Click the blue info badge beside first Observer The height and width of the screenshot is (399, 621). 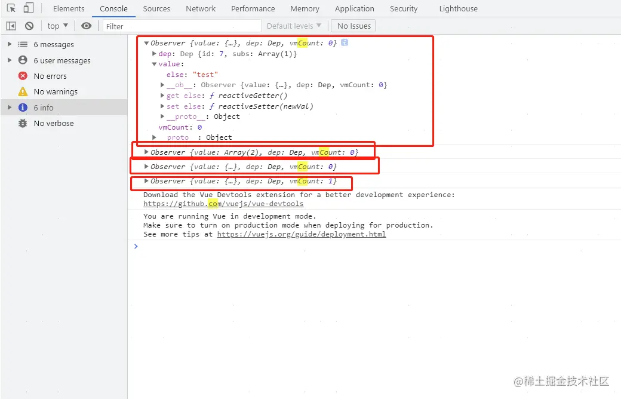pos(345,42)
